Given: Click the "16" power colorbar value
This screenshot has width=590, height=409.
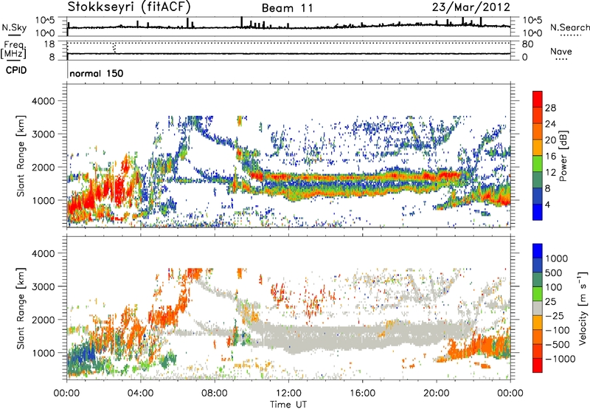Looking at the screenshot, I should tap(550, 157).
